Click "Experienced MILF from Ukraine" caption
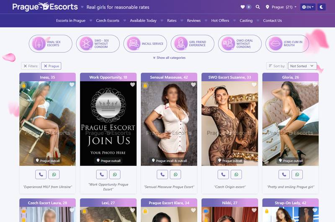This screenshot has width=335, height=222. [47, 187]
